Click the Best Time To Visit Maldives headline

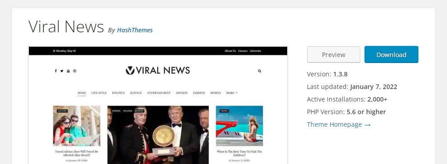coord(239,153)
